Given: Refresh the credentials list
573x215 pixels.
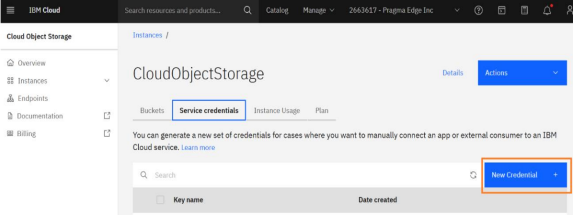Looking at the screenshot, I should coord(473,175).
